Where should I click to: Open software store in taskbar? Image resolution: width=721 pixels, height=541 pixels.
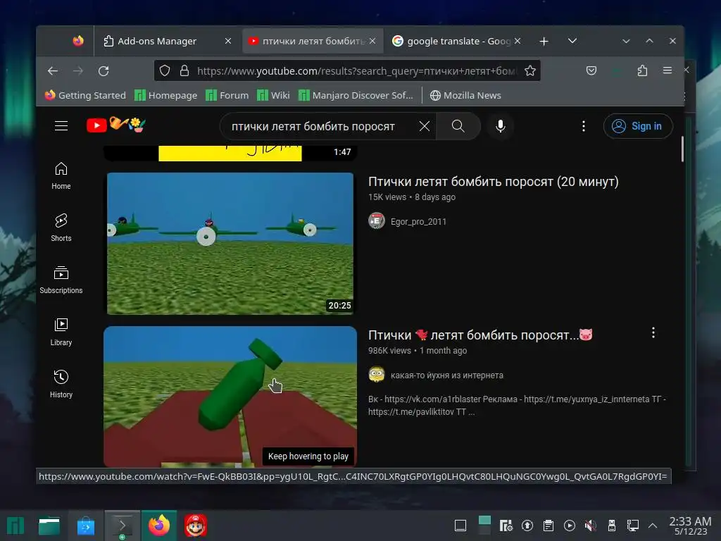[x=85, y=526]
